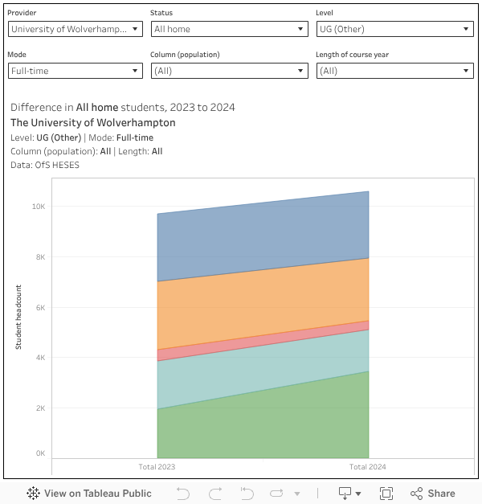Viewport: 482px width, 504px height.
Task: Click the Redo arrow icon
Action: [214, 494]
